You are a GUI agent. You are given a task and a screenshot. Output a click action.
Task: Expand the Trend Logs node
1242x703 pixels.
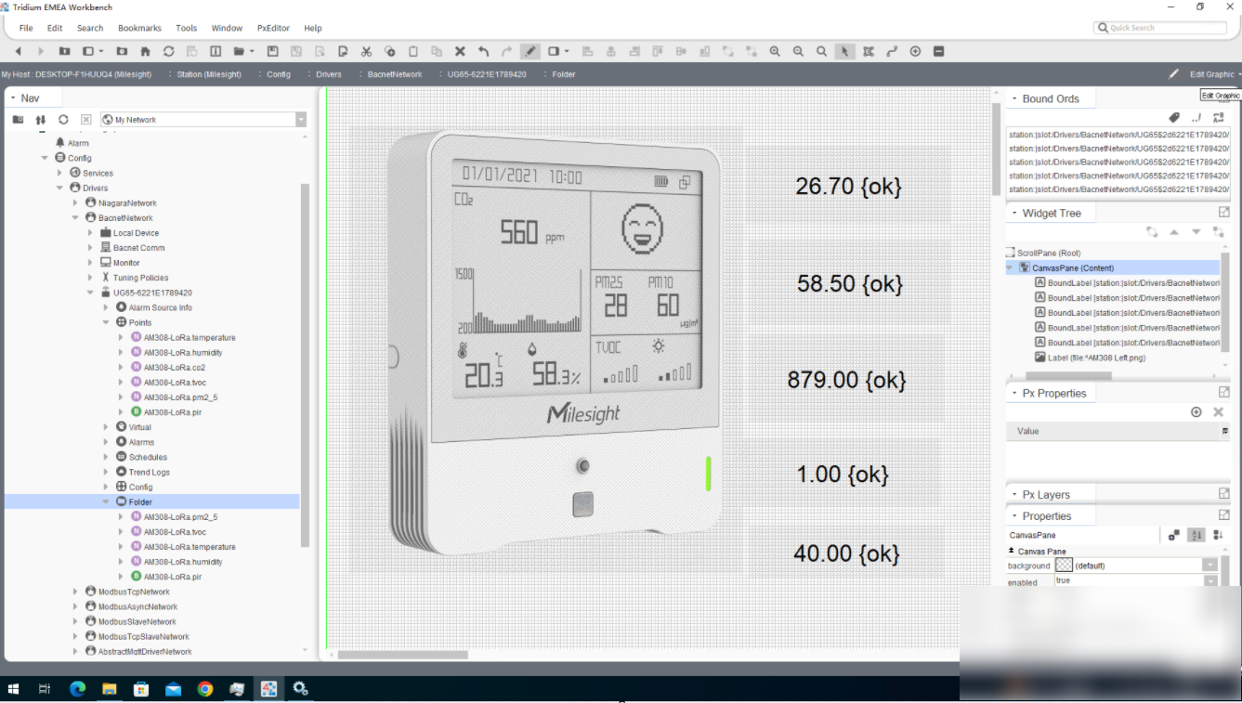(x=106, y=472)
